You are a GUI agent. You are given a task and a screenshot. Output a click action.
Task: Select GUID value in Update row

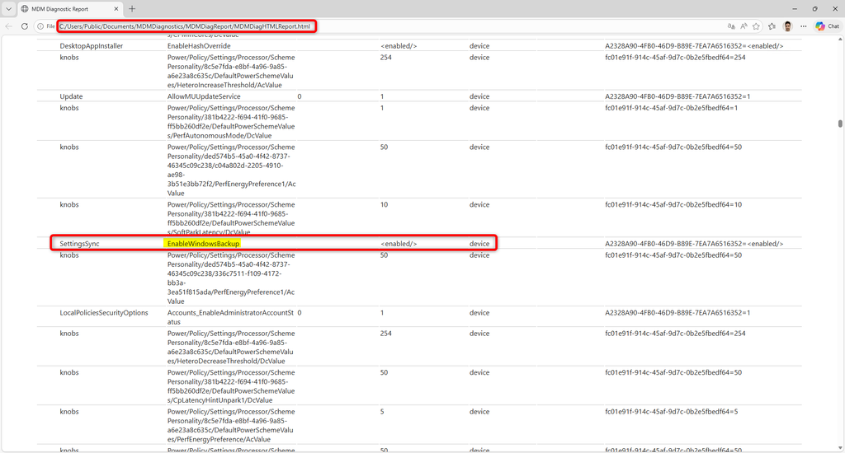click(677, 96)
